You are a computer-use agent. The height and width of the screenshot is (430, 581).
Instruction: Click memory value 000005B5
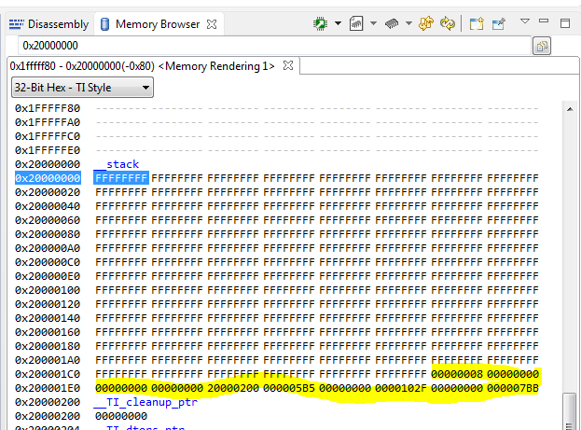[x=289, y=388]
